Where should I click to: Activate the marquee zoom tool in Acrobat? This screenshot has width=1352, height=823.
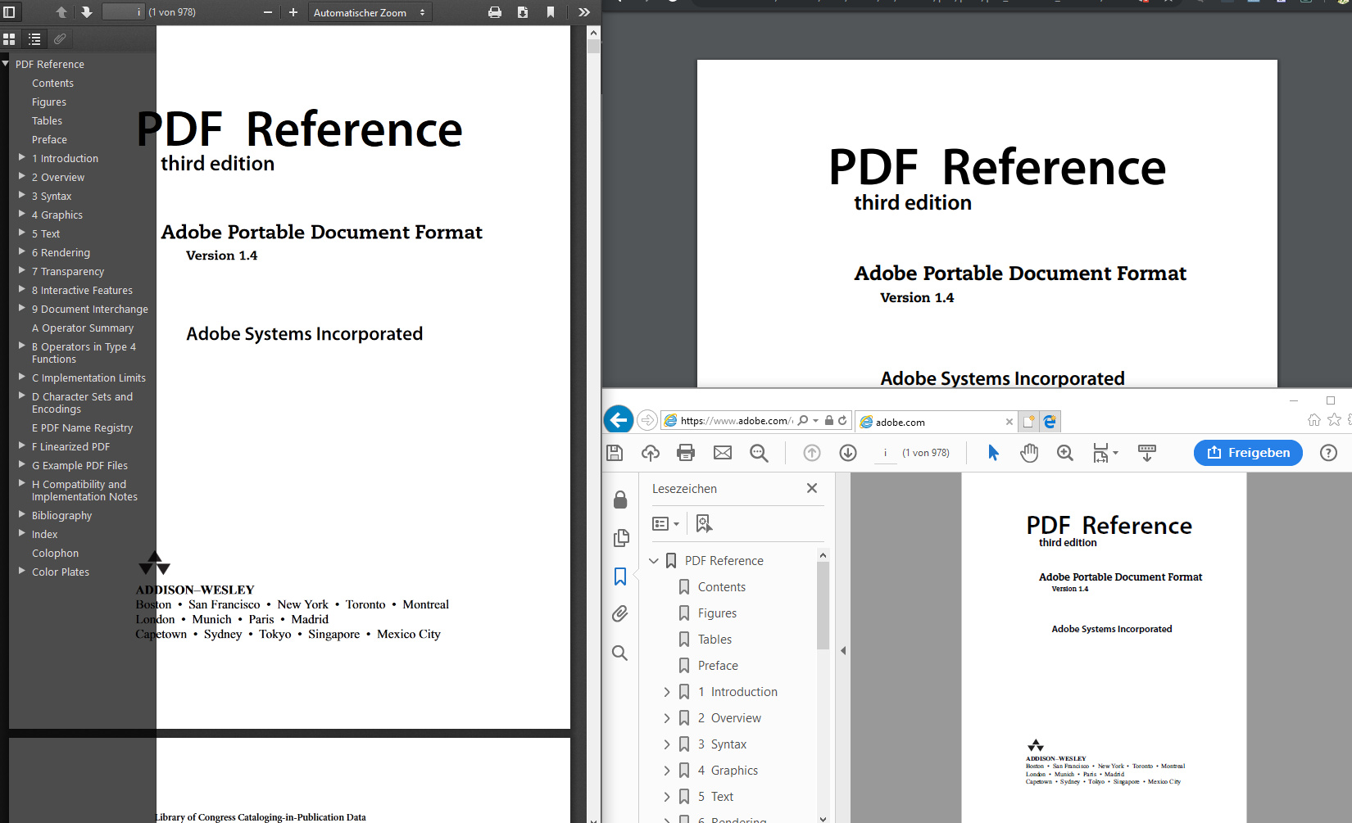tap(1065, 453)
